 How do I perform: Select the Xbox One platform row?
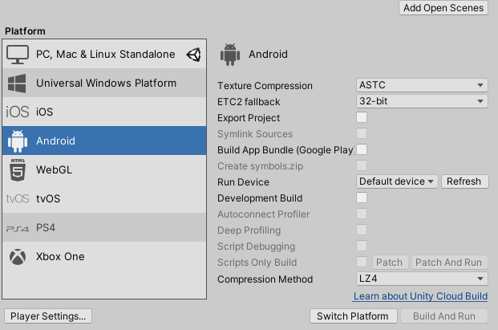pyautogui.click(x=104, y=256)
